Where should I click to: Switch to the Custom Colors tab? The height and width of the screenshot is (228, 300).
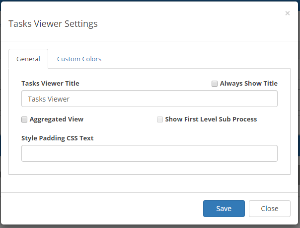pos(79,59)
